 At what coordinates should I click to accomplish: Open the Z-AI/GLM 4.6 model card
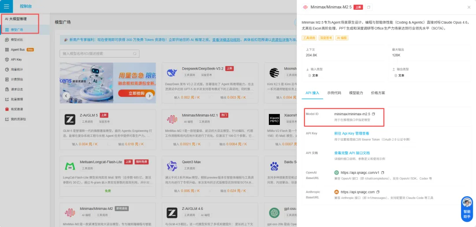(x=210, y=215)
